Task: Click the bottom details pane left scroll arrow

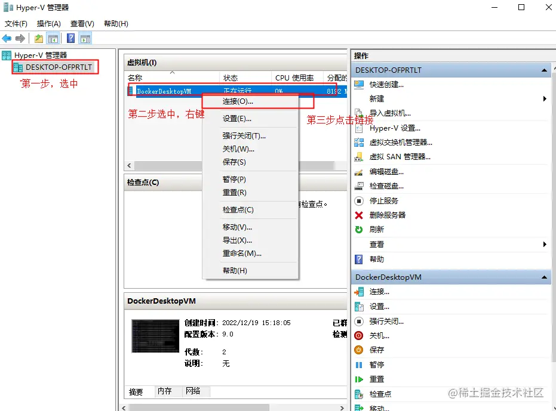Action: click(124, 408)
